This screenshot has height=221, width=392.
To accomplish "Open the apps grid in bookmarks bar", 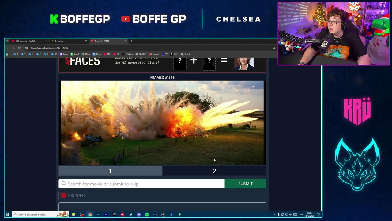I will (x=7, y=54).
